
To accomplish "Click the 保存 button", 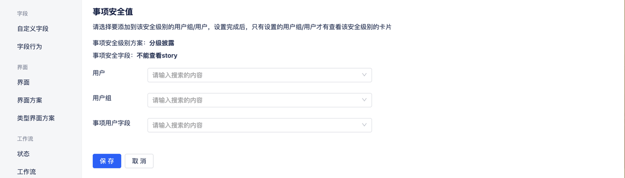I will [x=107, y=161].
